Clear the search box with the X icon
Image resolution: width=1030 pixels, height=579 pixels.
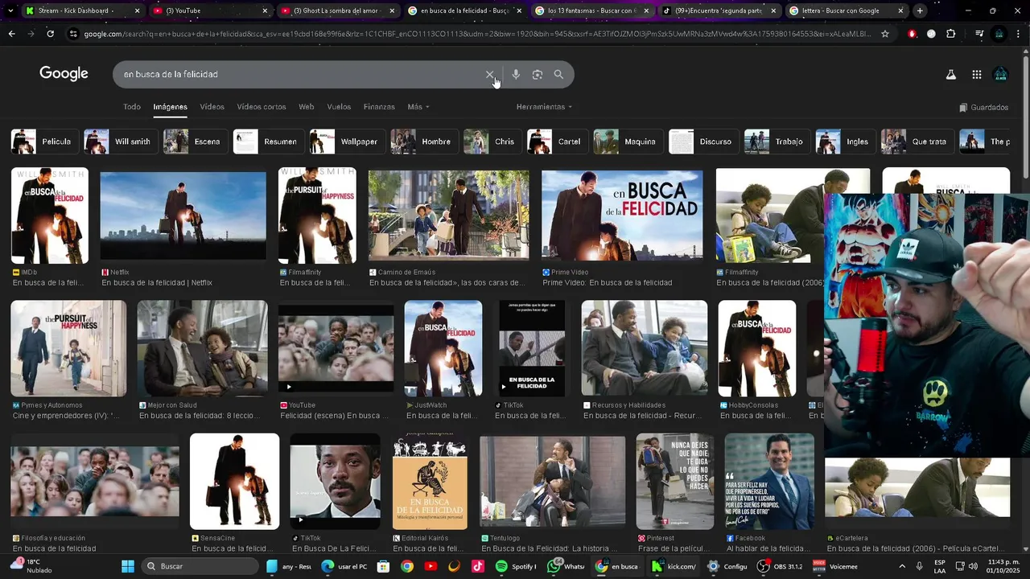click(489, 75)
